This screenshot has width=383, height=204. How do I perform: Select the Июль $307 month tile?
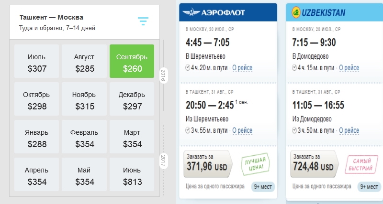point(37,63)
